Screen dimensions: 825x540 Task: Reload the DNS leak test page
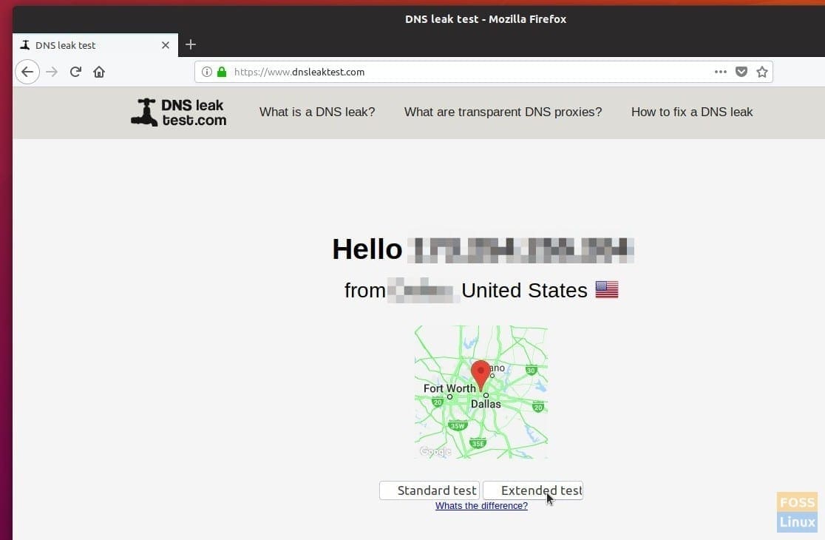(x=75, y=72)
